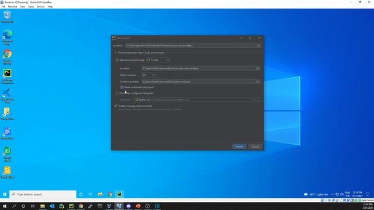Open the Recycle Bin desktop icon
The width and height of the screenshot is (374, 210).
(8, 17)
